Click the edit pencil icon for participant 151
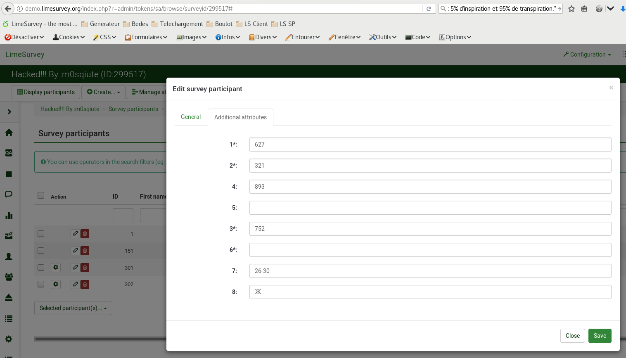This screenshot has height=358, width=626. point(75,251)
